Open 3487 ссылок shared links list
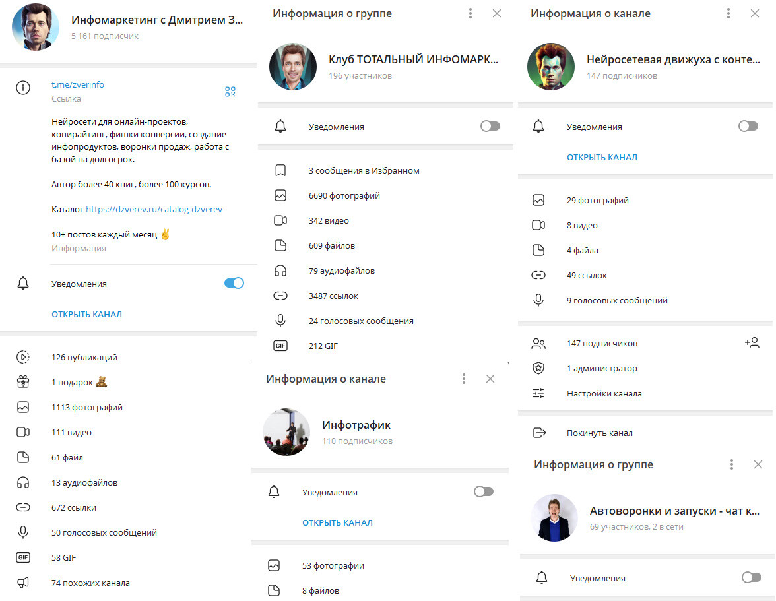The image size is (776, 601). (385, 296)
